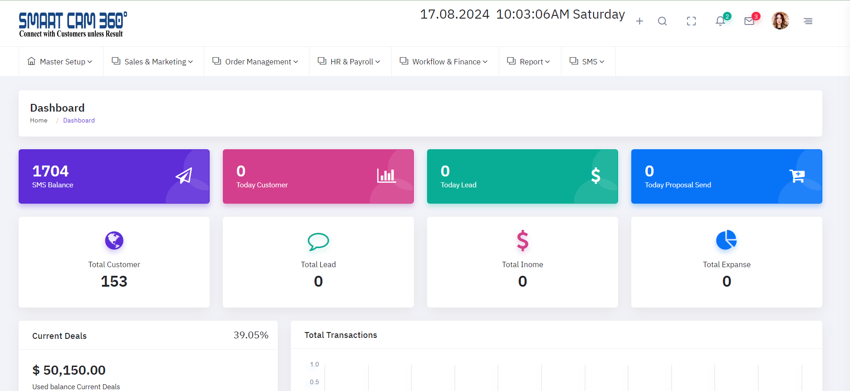Click the pie chart icon for Total Expanse
The image size is (850, 391).
pos(726,240)
